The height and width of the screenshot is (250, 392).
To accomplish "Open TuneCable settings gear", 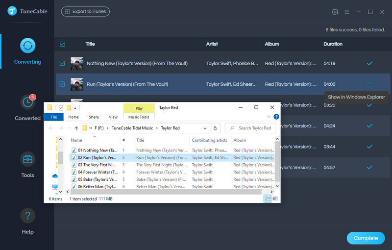I will click(x=335, y=12).
